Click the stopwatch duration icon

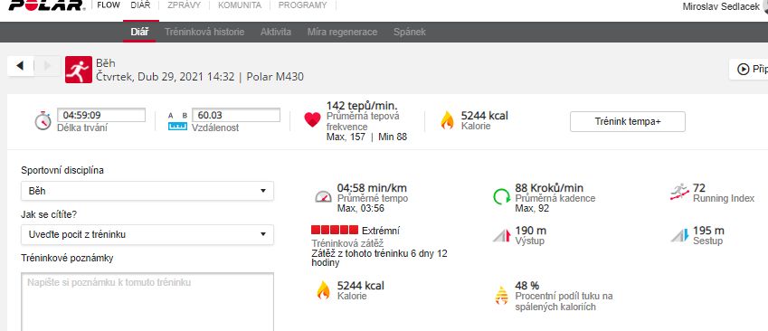pyautogui.click(x=43, y=120)
